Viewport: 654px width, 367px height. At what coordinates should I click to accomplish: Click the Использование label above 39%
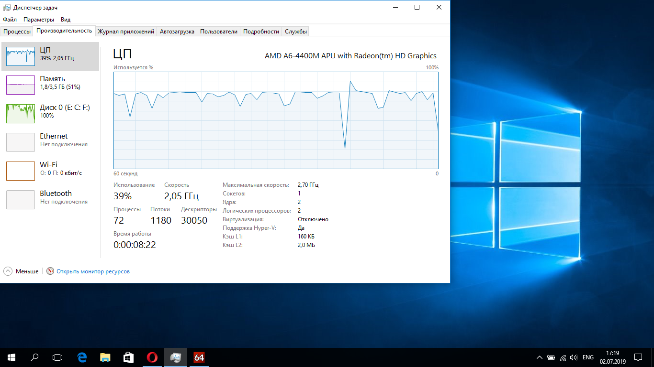pyautogui.click(x=134, y=185)
